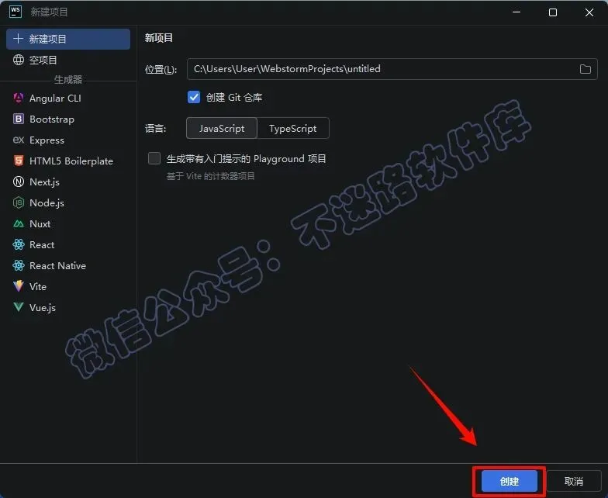Click the globe icon beside 空项目
608x498 pixels.
click(19, 60)
